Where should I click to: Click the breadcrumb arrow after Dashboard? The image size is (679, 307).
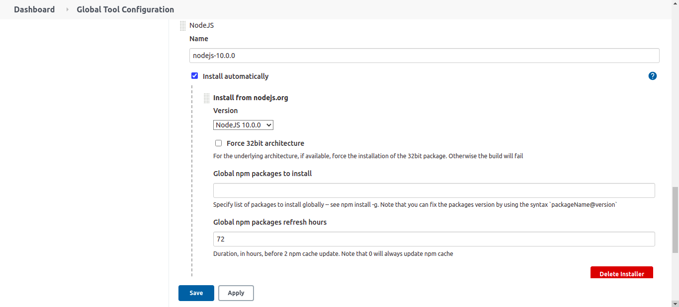pyautogui.click(x=67, y=9)
